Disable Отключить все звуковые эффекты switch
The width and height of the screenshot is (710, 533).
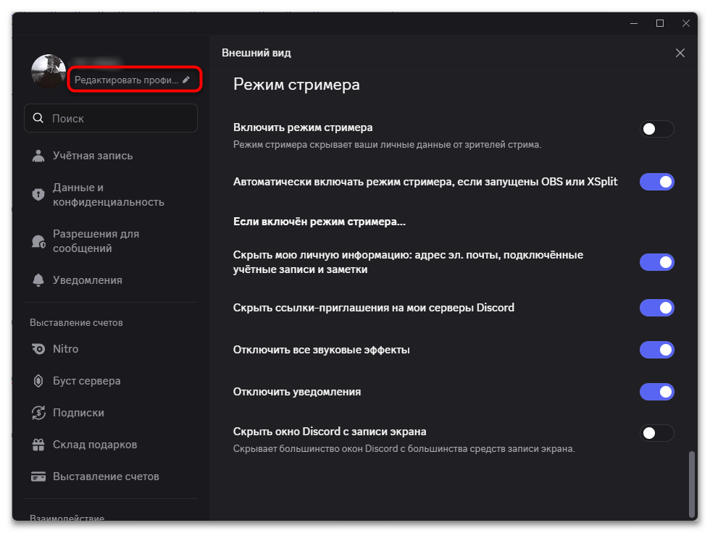[656, 350]
